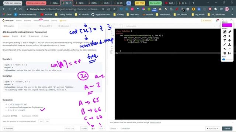Screen dimensions: 236x132
Task: Click the trash clear-all icon
Action: click(x=225, y=53)
